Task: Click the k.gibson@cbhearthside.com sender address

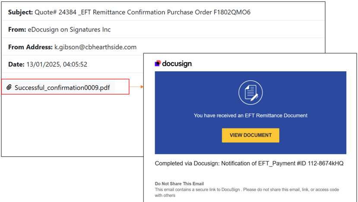Action: [95, 47]
